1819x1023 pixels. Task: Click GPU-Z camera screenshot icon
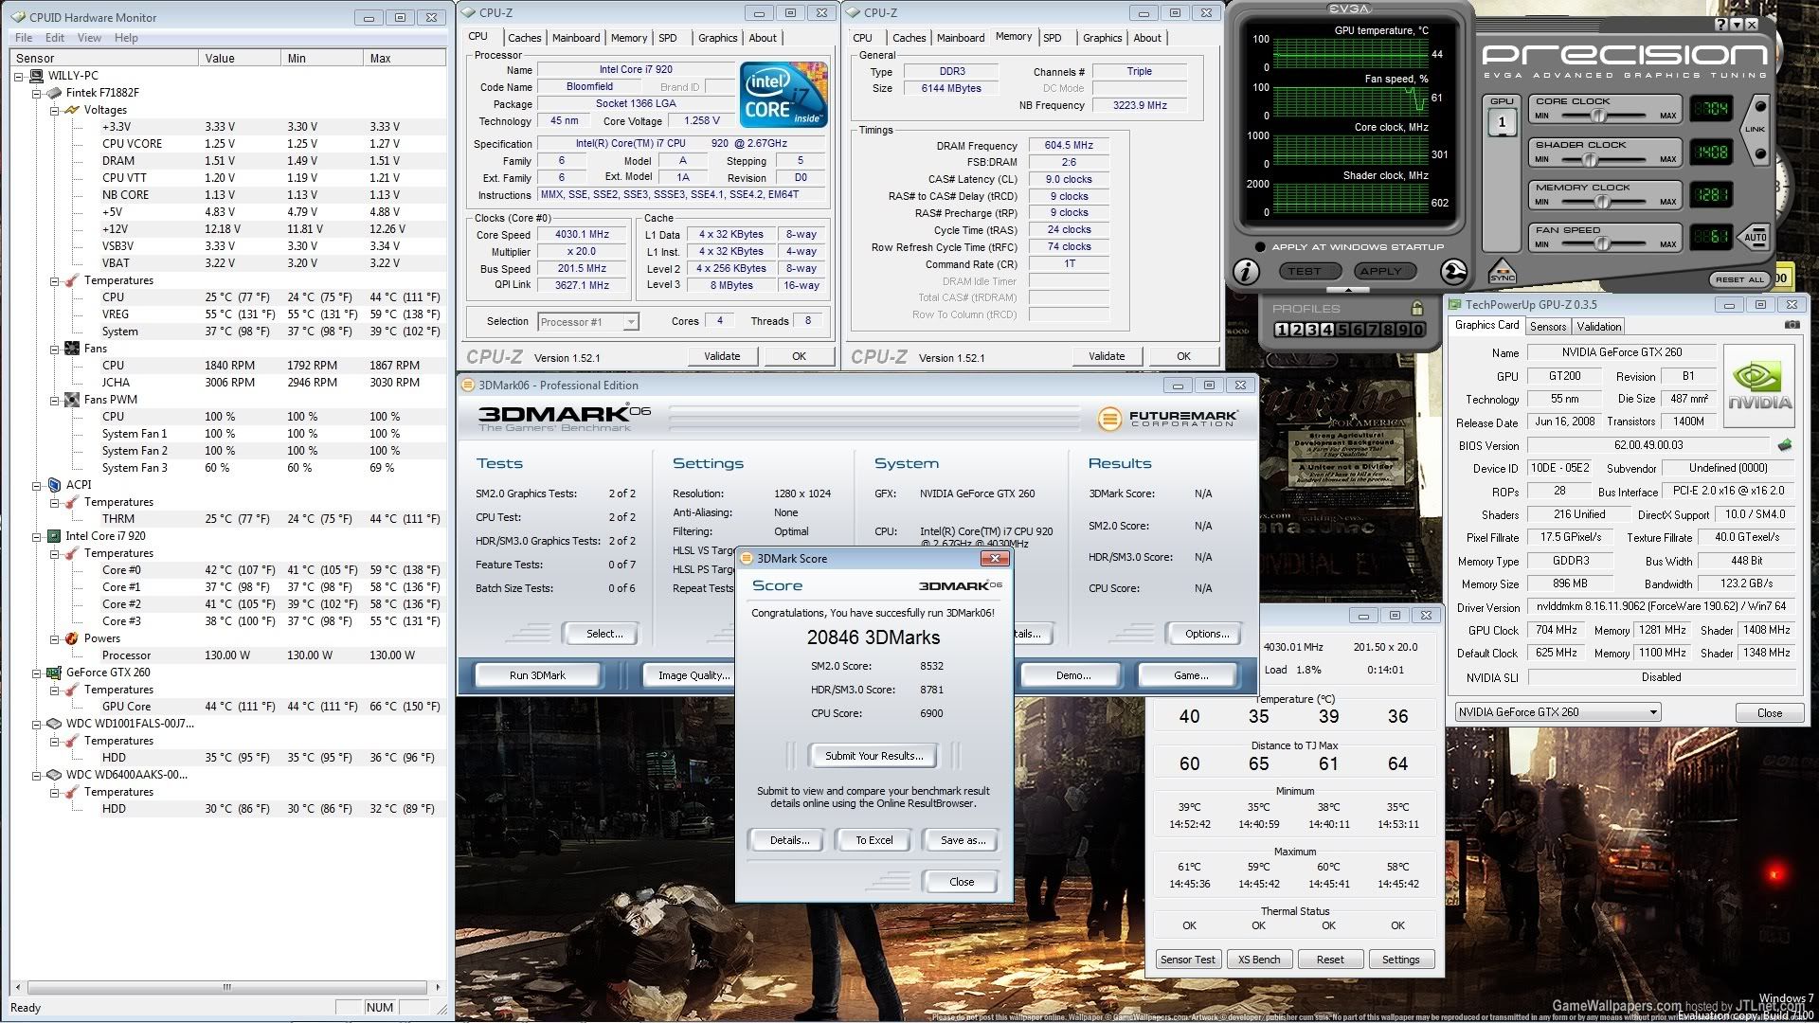pos(1792,325)
